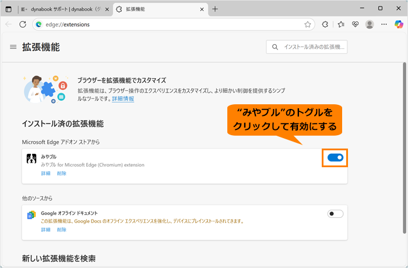This screenshot has width=408, height=268.
Task: Expand the extensions hamburger menu
Action: pos(13,47)
